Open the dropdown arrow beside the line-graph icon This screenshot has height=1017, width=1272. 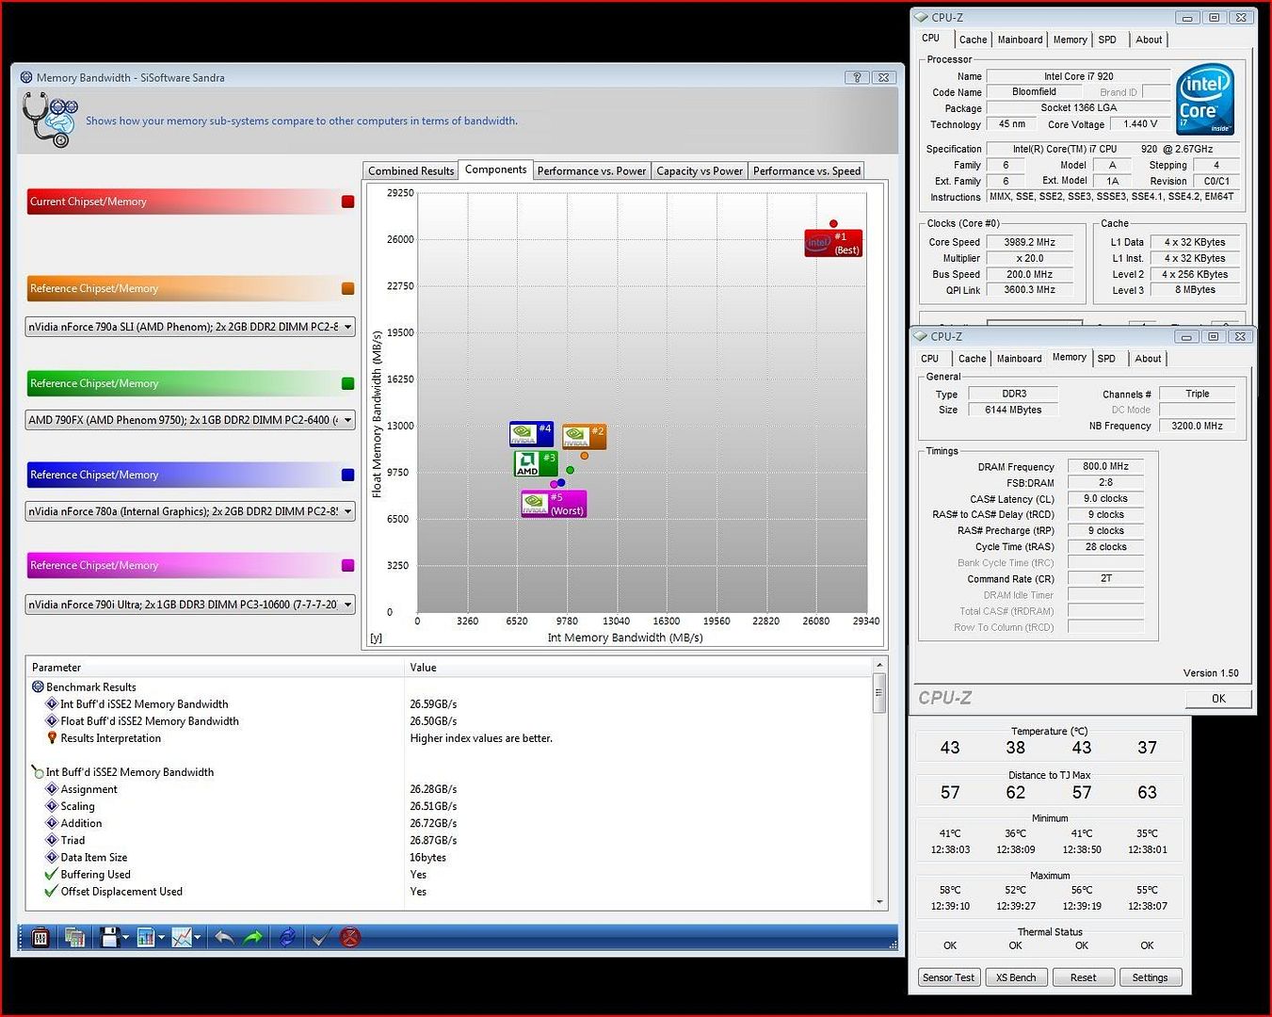tap(198, 938)
